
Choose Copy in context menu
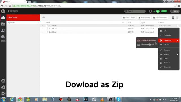click(169, 59)
